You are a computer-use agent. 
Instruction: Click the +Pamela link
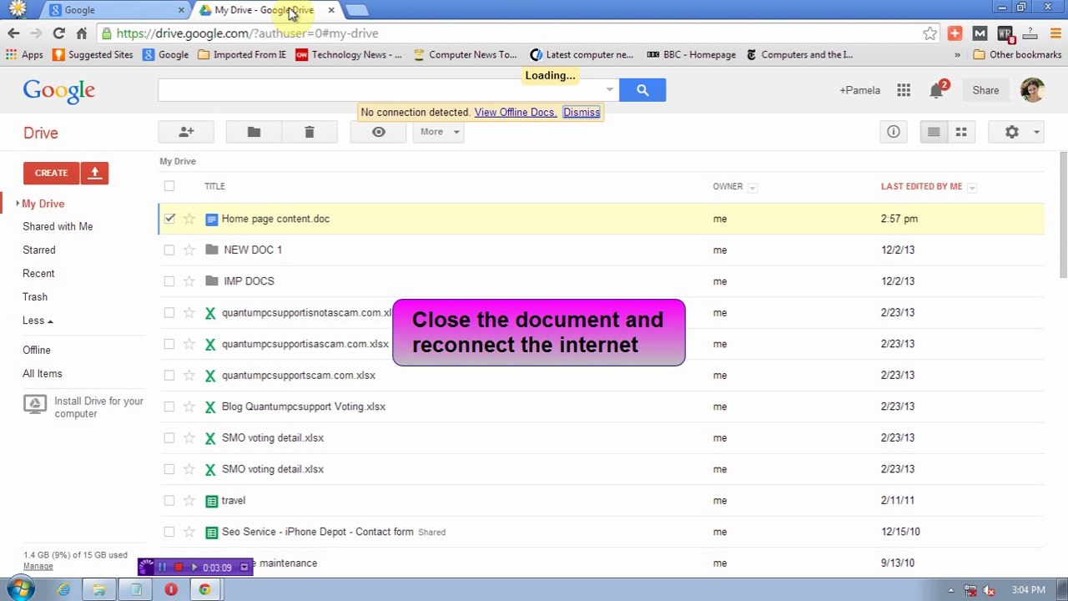[x=859, y=90]
